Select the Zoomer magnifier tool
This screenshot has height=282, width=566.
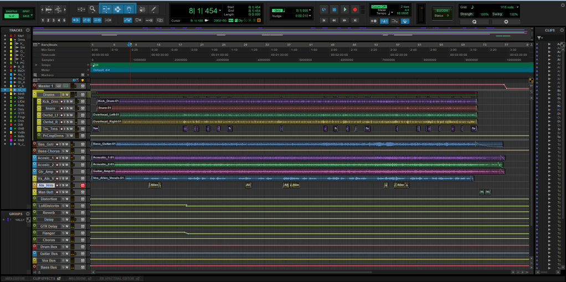pyautogui.click(x=92, y=9)
